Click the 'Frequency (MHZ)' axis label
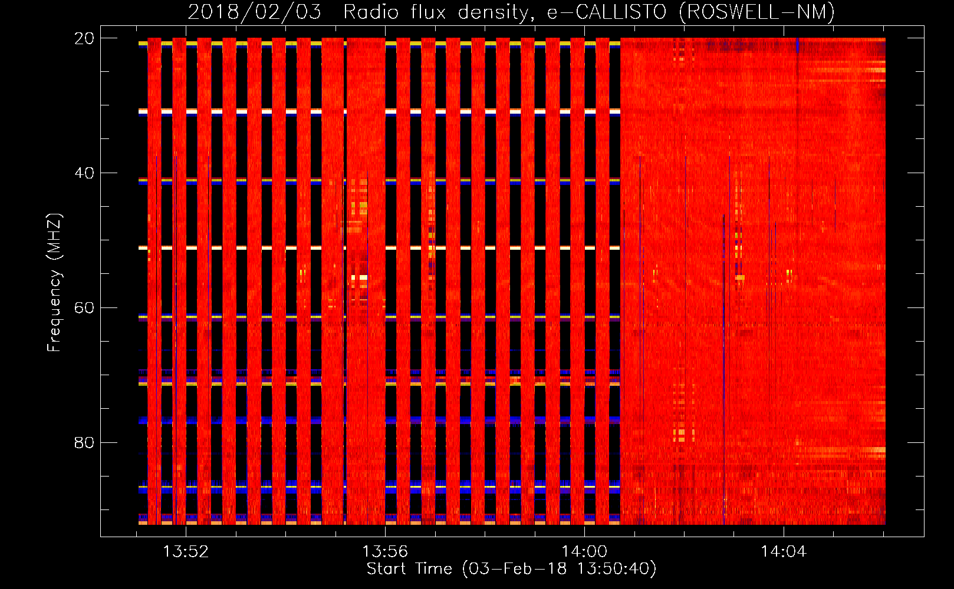The width and height of the screenshot is (954, 589). click(54, 283)
